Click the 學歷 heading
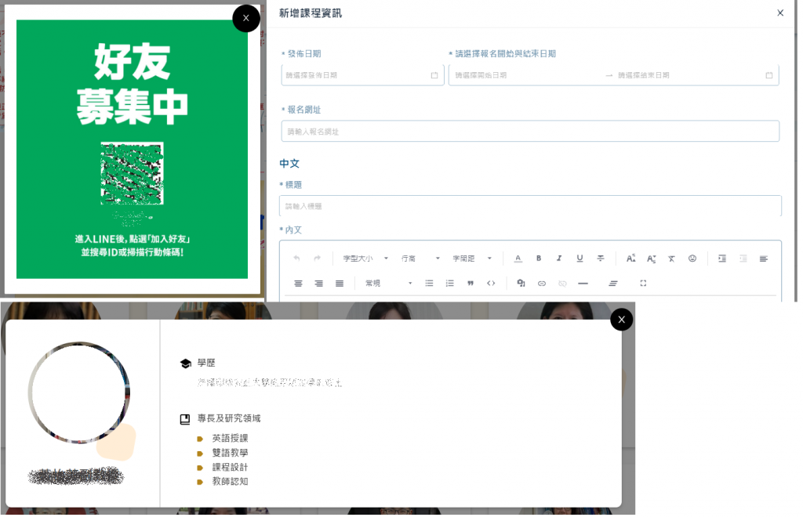Viewport: 803px width, 517px height. click(x=206, y=363)
